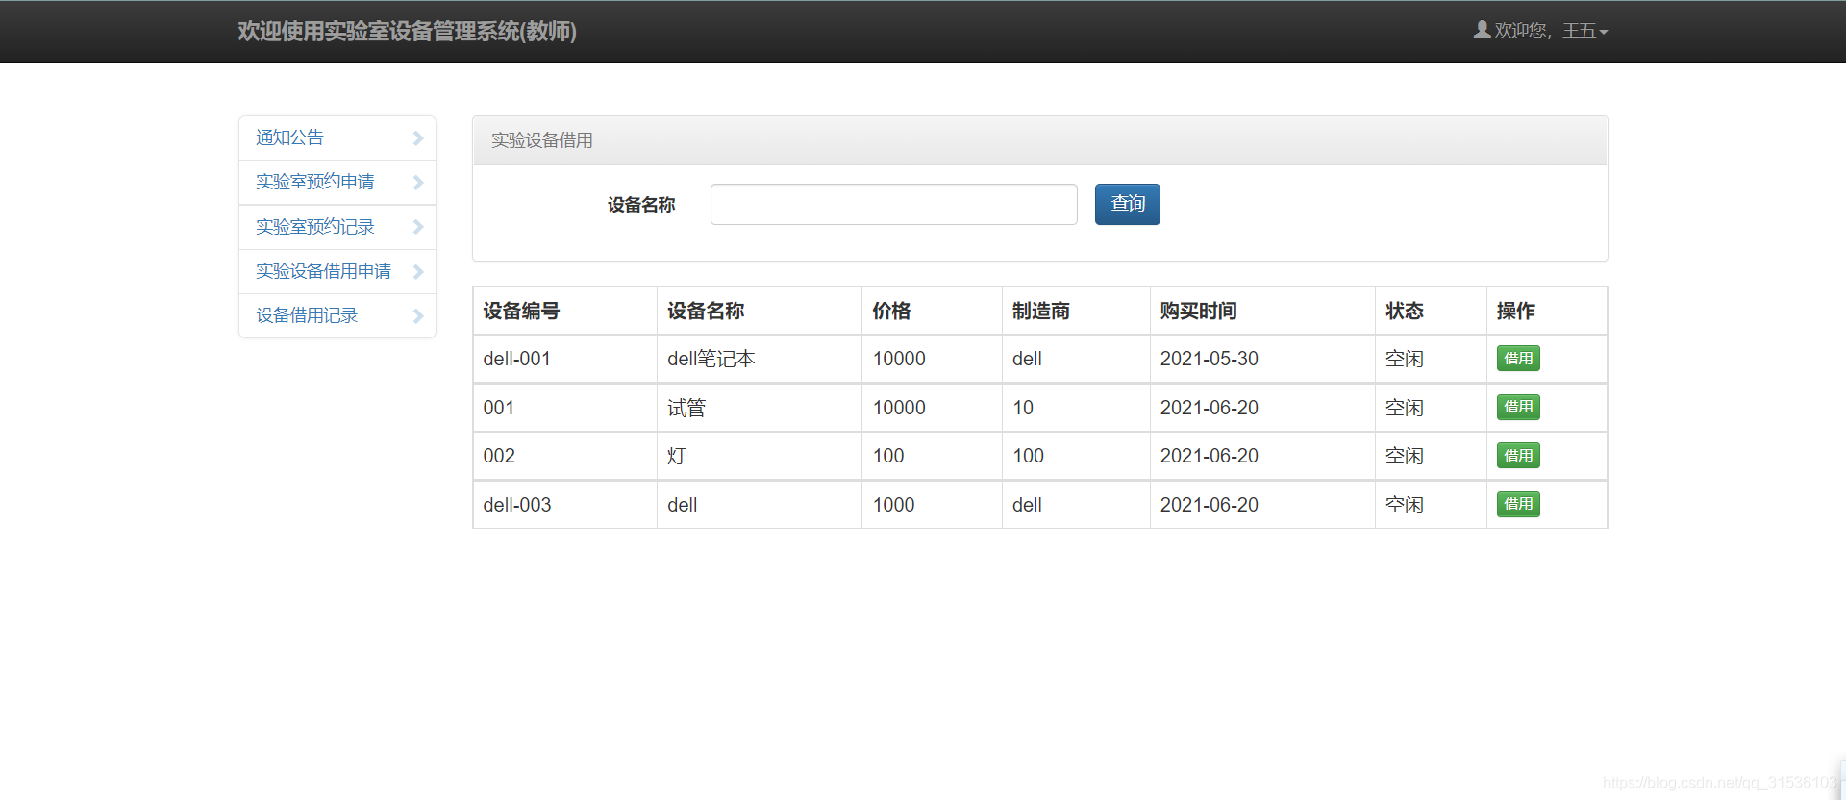
Task: Click the 操作 column header
Action: [x=1547, y=311]
